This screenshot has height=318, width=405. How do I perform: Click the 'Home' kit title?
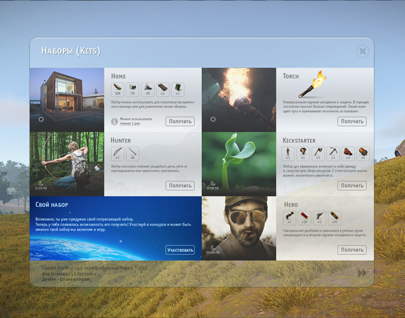[118, 76]
